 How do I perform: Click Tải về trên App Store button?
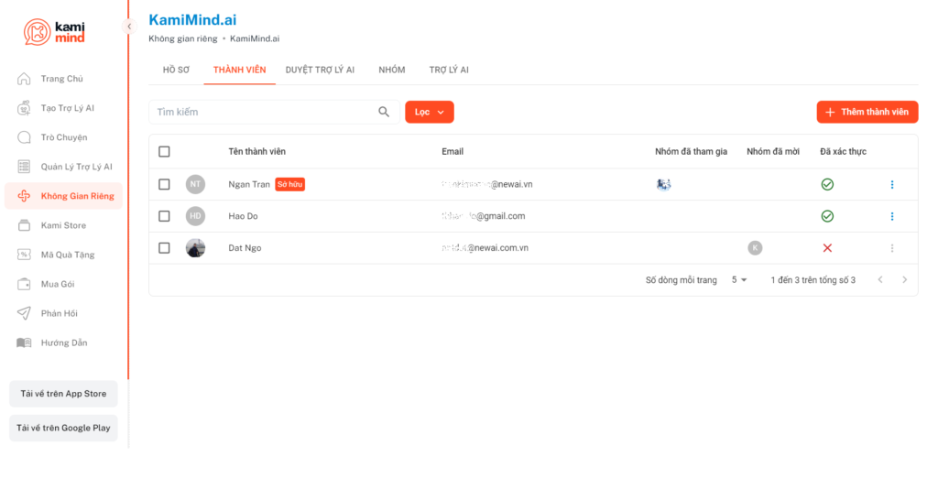point(63,394)
